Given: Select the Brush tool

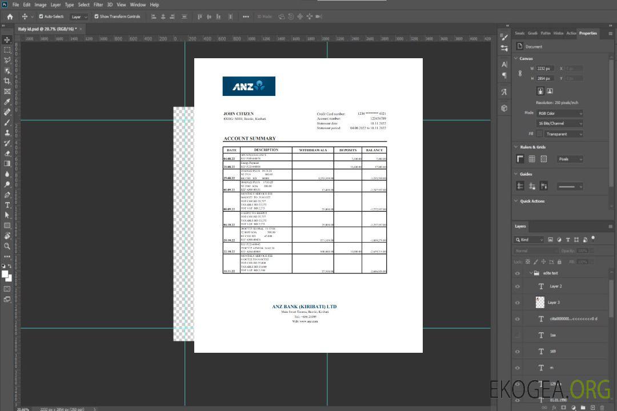Looking at the screenshot, I should click(7, 122).
